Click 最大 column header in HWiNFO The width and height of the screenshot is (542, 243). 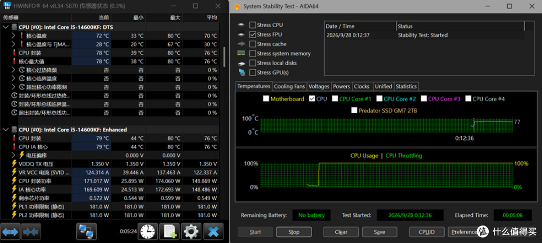165,18
